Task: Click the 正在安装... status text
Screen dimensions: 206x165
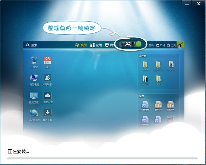Action: (x=18, y=152)
